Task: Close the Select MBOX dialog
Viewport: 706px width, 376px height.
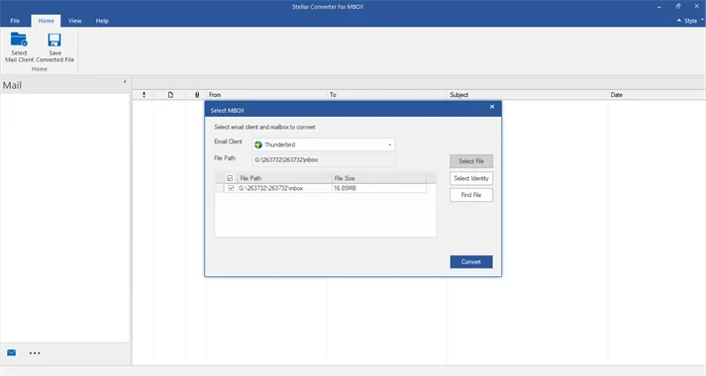Action: point(492,107)
